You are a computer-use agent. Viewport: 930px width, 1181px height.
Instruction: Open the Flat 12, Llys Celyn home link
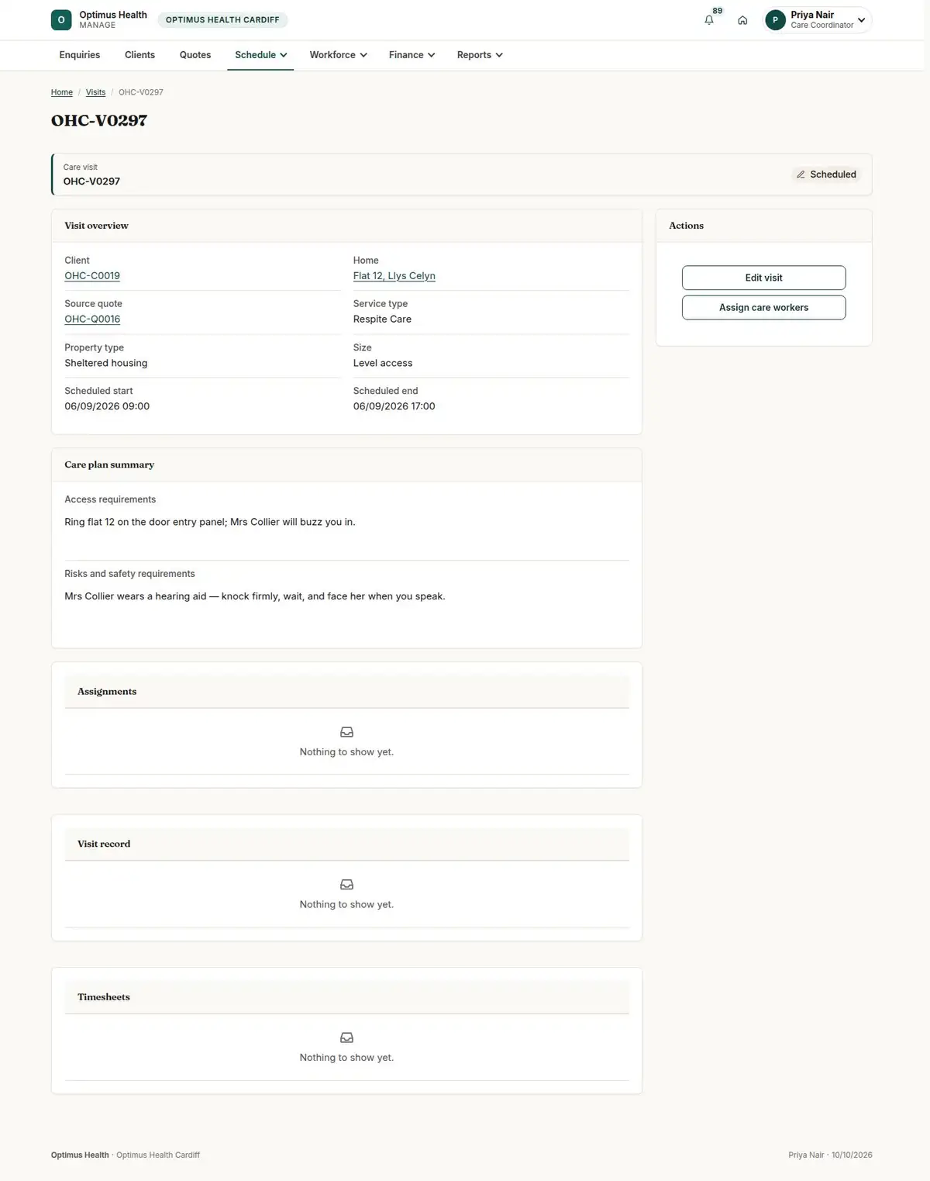(394, 276)
